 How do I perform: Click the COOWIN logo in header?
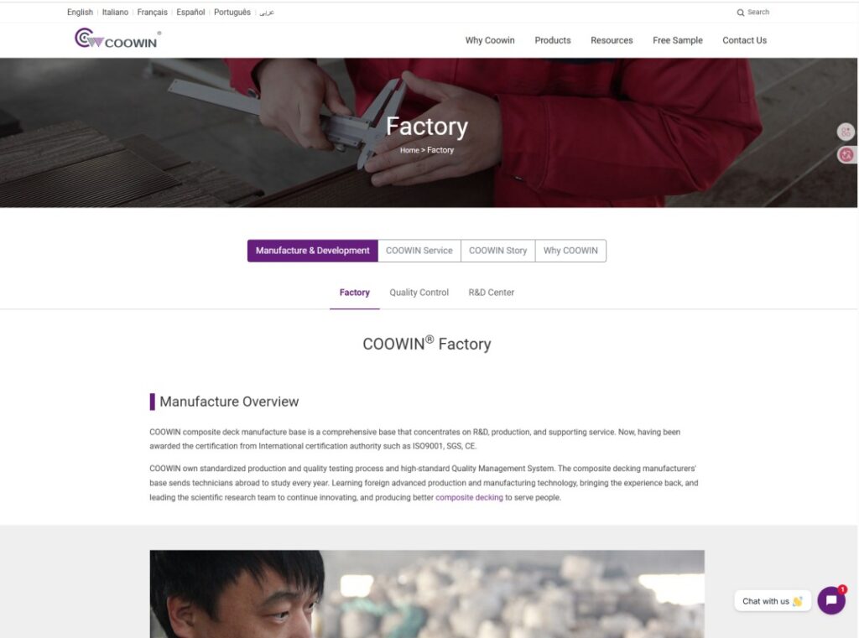click(117, 39)
